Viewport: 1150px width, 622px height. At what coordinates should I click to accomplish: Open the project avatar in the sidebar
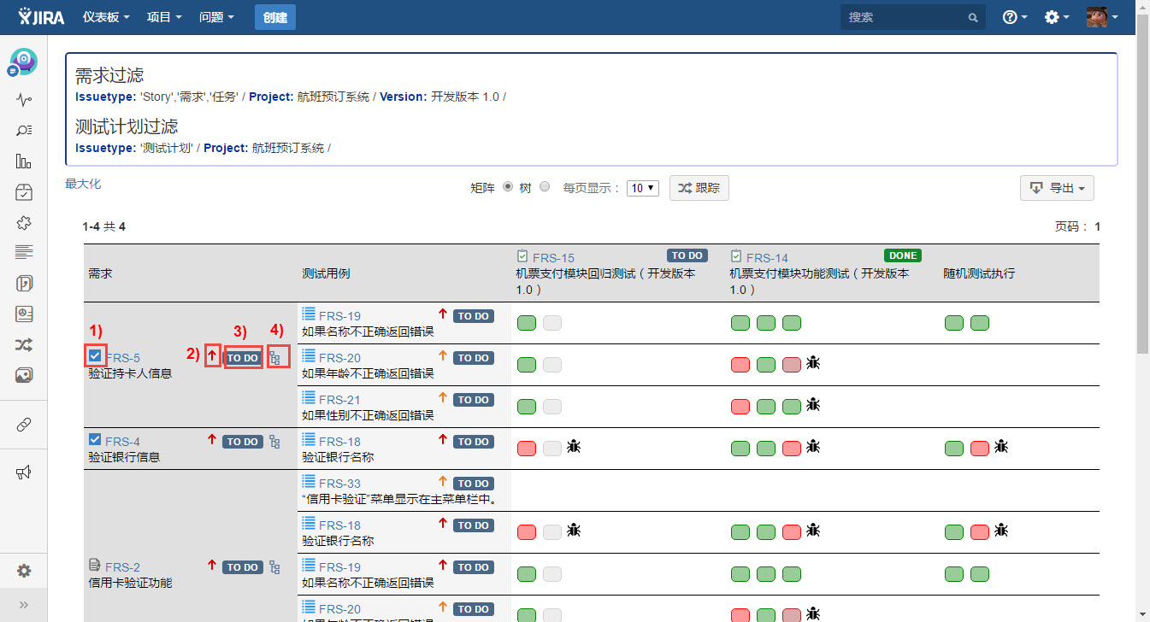[23, 62]
